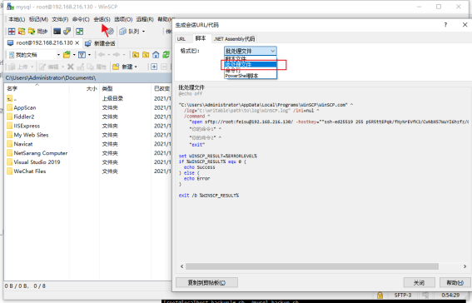Screen dimensions: 472x303
Task: Expand the filter dropdown arrow
Action: pyautogui.click(x=89, y=55)
